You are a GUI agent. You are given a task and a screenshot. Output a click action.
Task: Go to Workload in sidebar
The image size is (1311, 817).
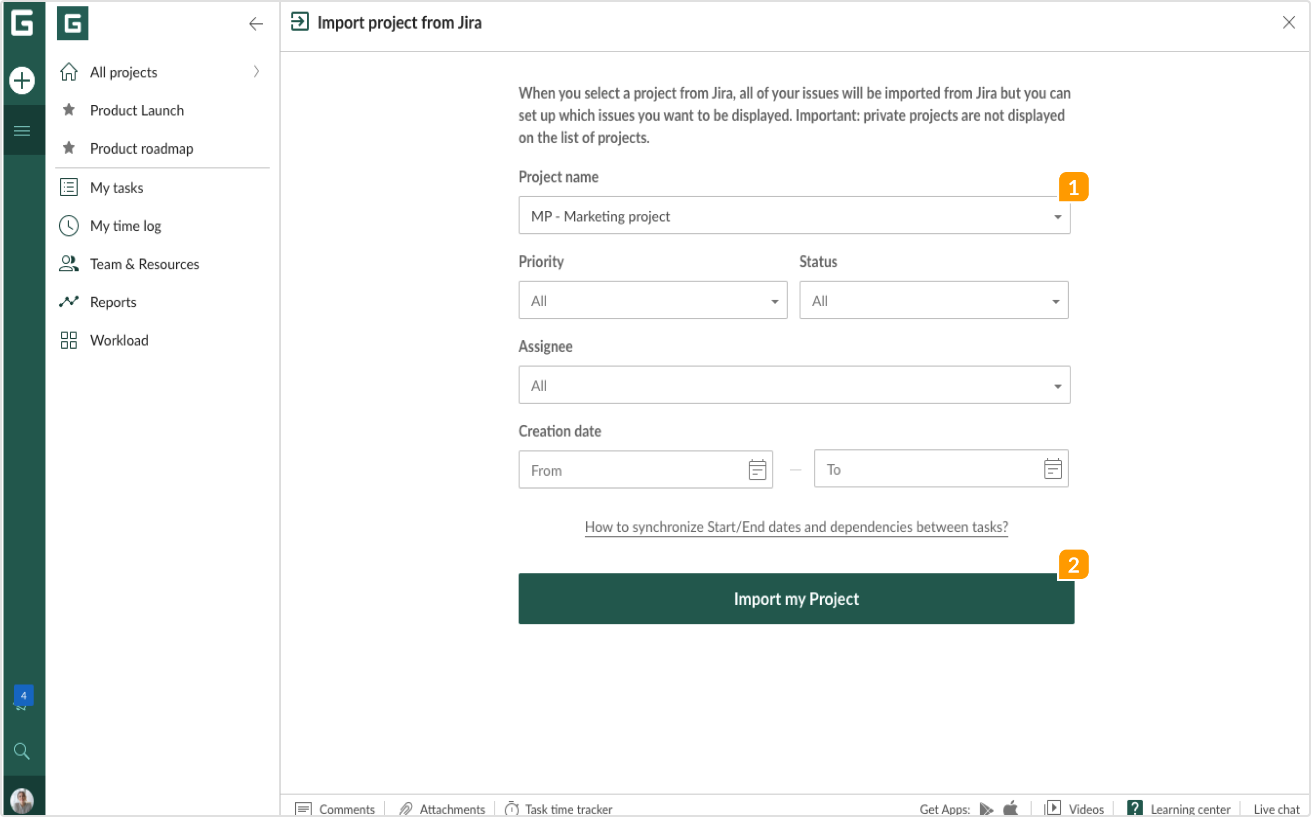tap(119, 340)
